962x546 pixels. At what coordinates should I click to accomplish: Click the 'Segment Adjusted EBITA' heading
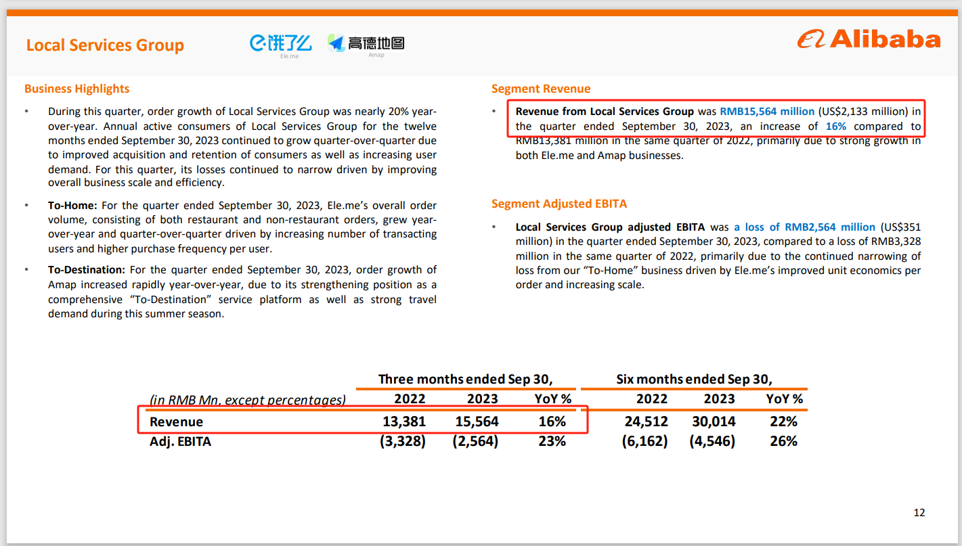tap(559, 204)
